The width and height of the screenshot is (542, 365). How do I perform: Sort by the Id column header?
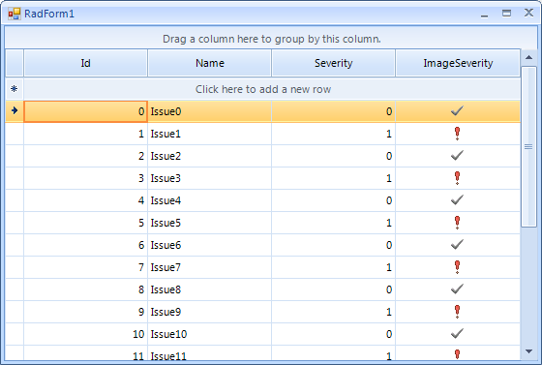pyautogui.click(x=86, y=63)
